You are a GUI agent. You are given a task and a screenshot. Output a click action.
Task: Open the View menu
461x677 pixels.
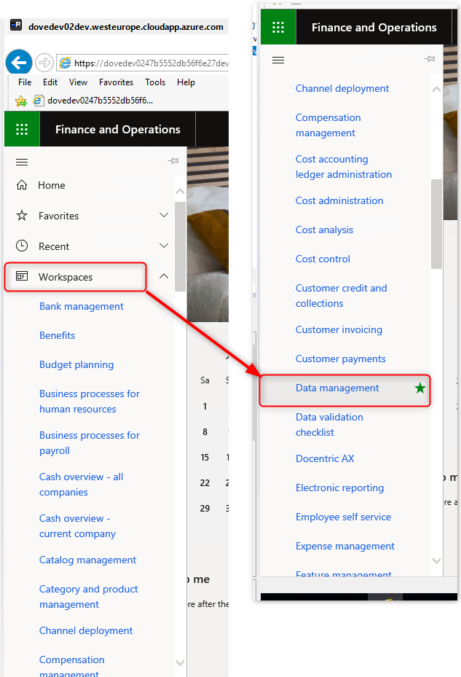click(78, 82)
